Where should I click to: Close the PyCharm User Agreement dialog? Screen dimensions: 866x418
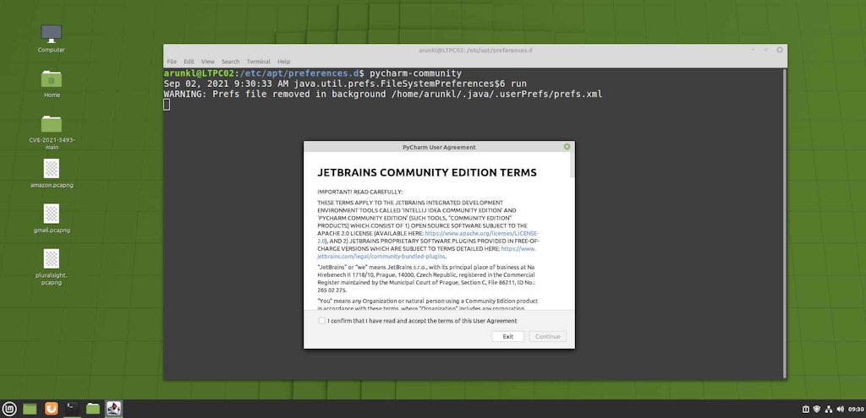click(567, 147)
